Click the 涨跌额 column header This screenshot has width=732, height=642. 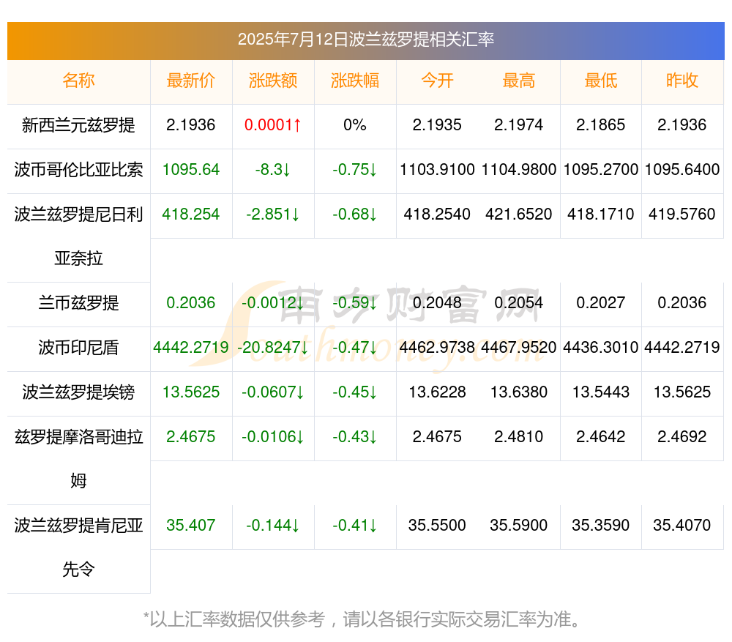[273, 81]
